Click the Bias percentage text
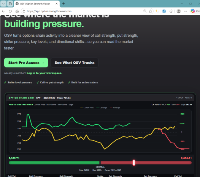 (x=97, y=170)
